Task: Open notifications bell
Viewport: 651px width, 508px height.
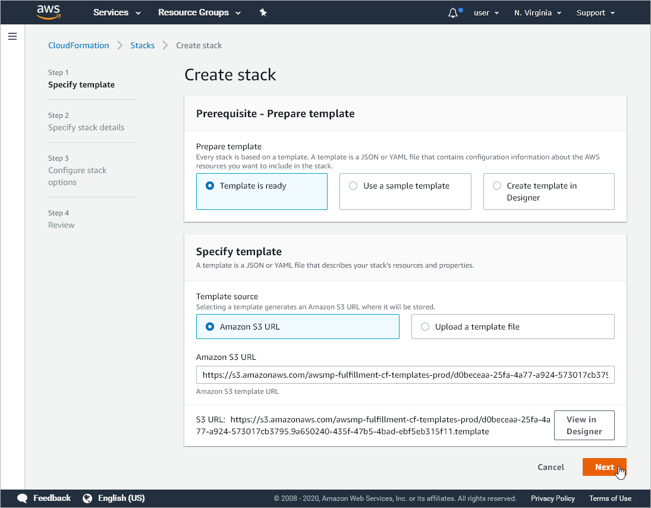Action: tap(453, 13)
